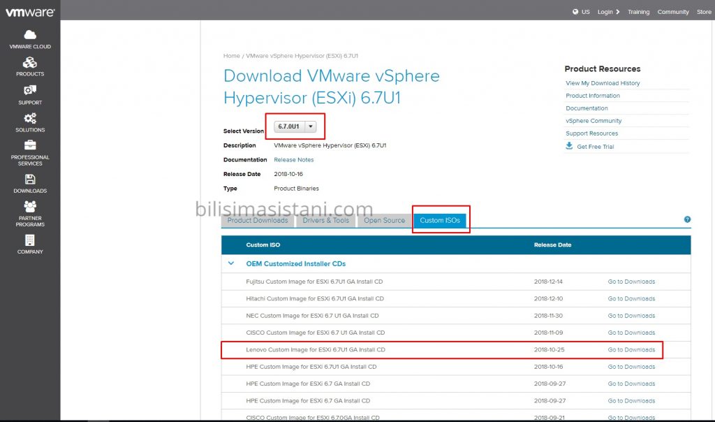Expand the Login menu arrow

pos(618,12)
